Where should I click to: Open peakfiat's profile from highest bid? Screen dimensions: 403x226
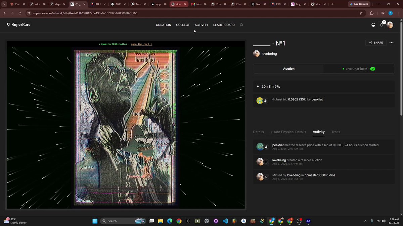[x=317, y=99]
